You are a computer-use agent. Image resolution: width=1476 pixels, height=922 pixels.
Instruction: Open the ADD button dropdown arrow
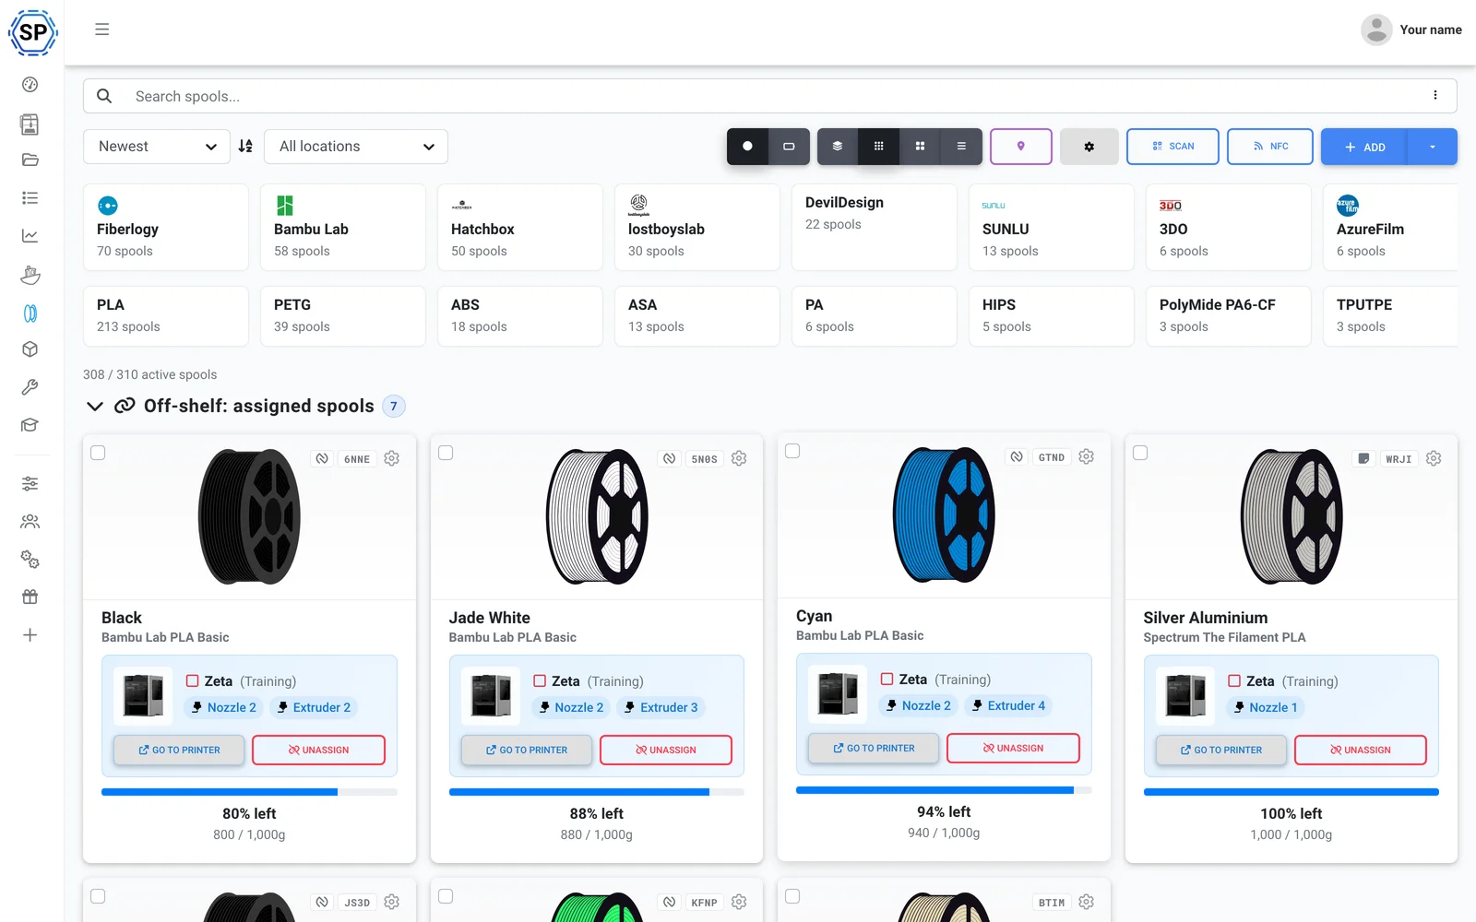click(x=1433, y=147)
